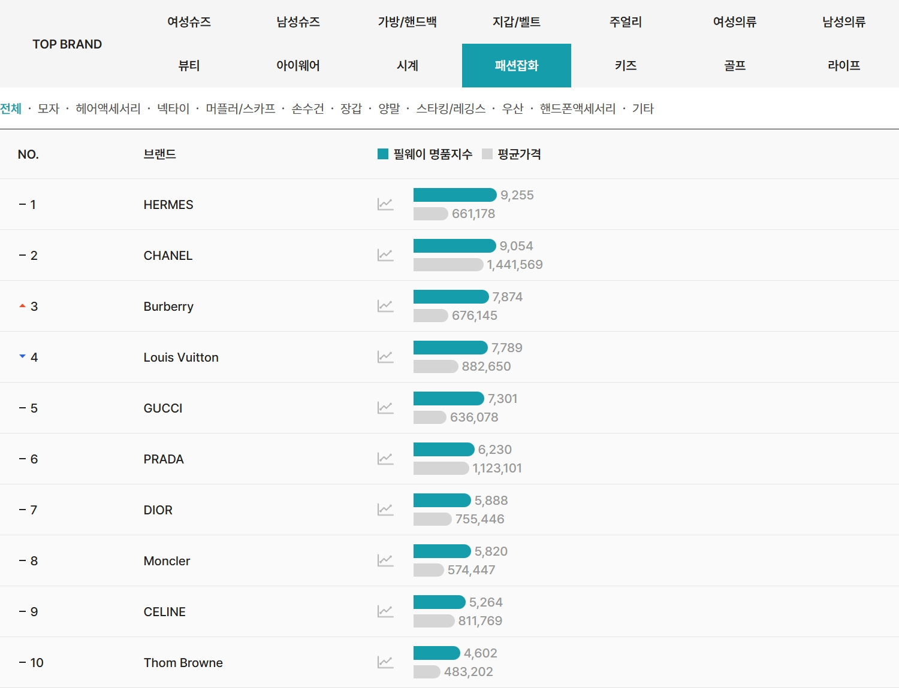The height and width of the screenshot is (688, 899).
Task: Open the trend chart icon for Burberry
Action: point(385,306)
